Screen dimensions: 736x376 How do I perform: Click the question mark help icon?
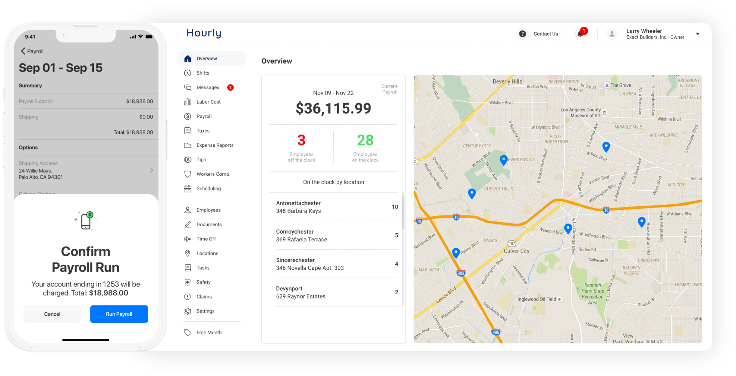tap(523, 34)
